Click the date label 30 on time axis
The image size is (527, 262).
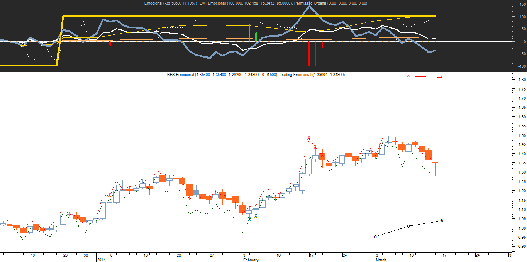(86, 255)
